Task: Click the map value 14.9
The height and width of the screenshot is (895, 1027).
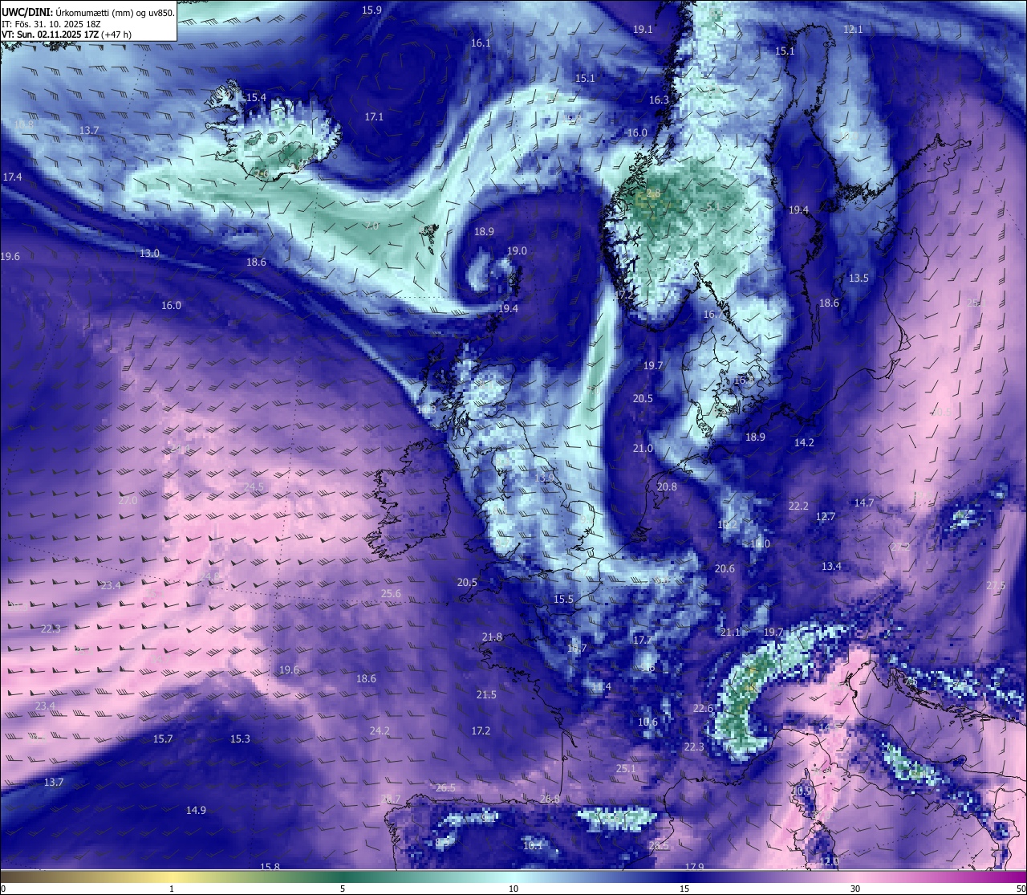Action: click(196, 811)
